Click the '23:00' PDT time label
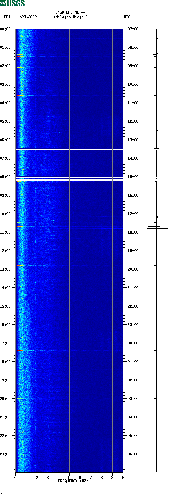Image resolution: width=170 pixels, height=497 pixels. 5,454
